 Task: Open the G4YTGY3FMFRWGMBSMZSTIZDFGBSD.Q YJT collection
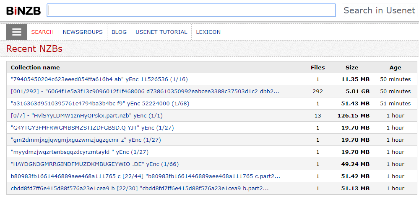click(92, 128)
